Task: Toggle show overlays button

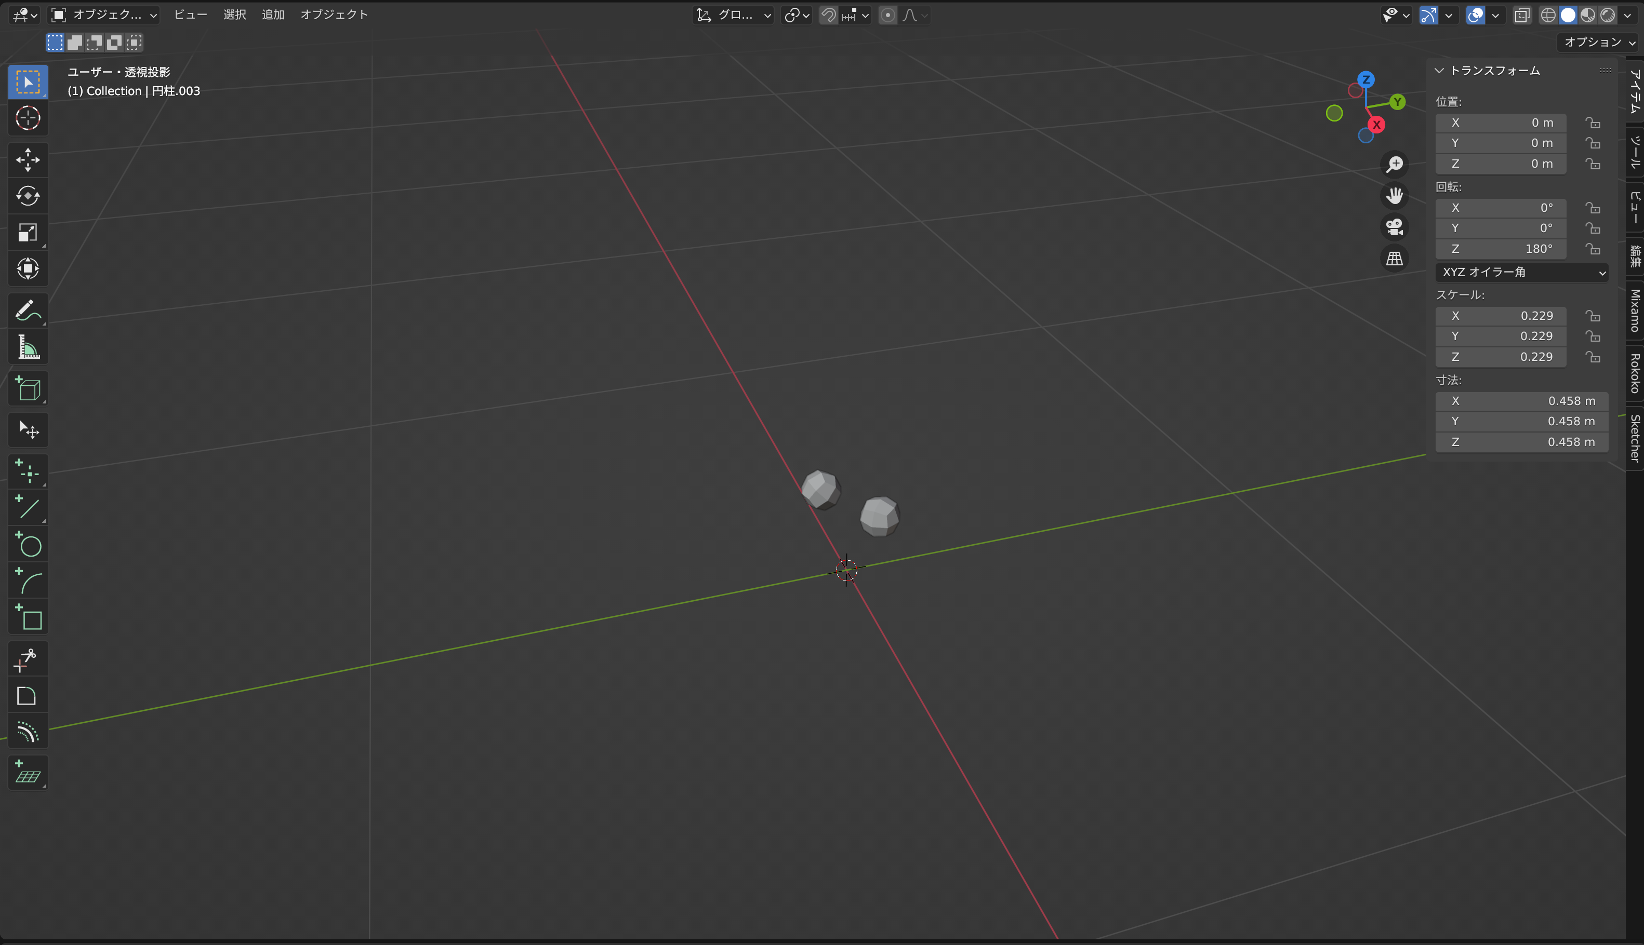Action: point(1476,15)
